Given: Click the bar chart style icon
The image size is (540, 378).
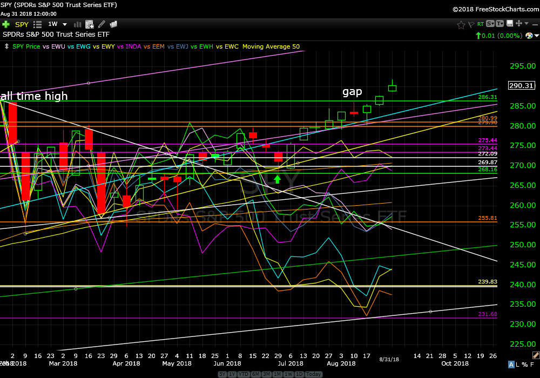Looking at the screenshot, I should [78, 24].
